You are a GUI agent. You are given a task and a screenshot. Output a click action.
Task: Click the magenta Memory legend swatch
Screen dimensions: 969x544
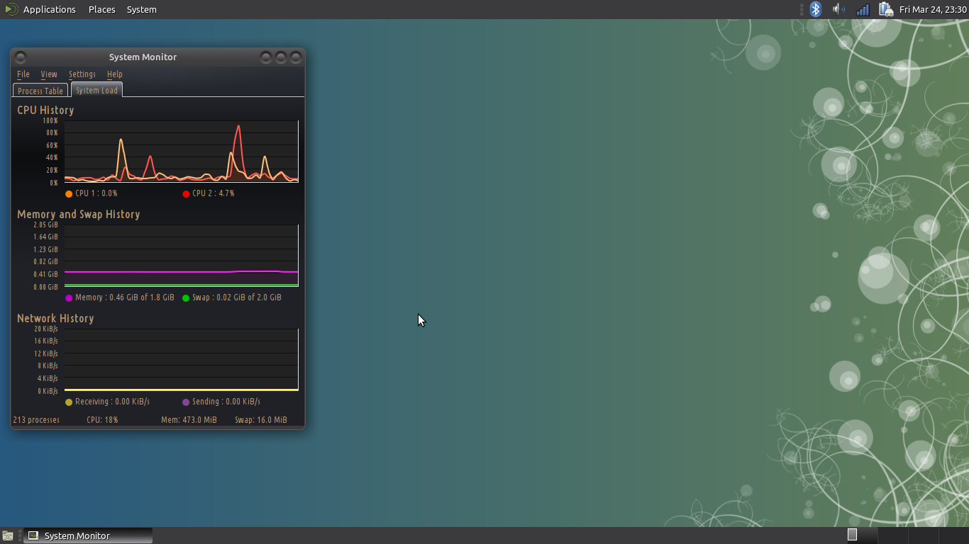coord(69,298)
